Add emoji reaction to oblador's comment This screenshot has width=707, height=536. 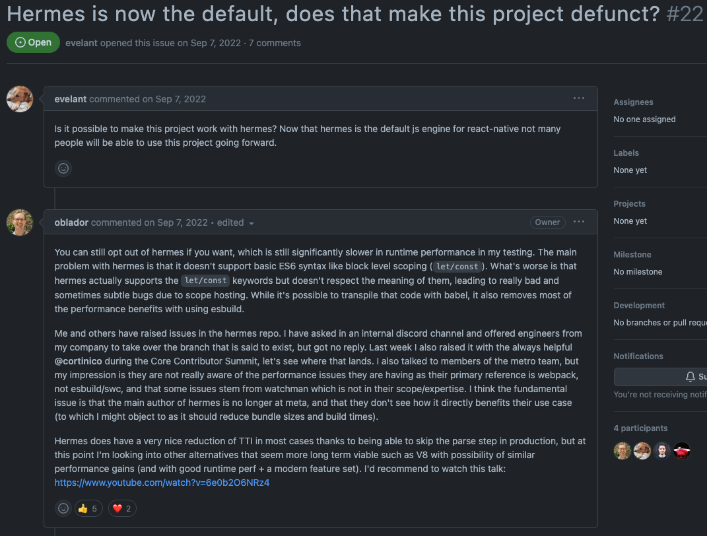click(63, 508)
